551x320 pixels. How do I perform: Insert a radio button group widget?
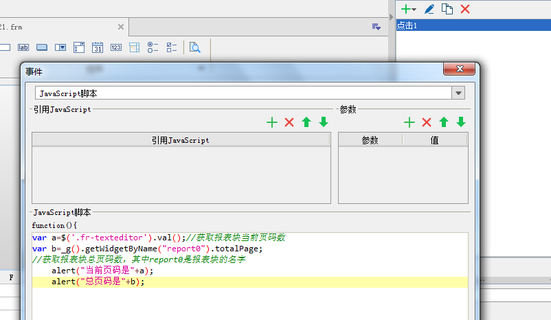tap(153, 47)
